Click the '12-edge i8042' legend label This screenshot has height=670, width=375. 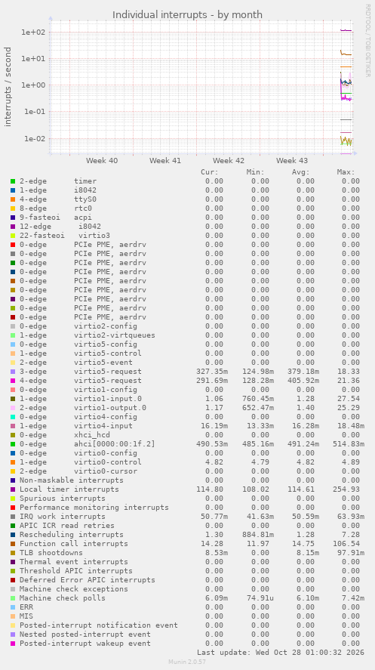(x=60, y=227)
